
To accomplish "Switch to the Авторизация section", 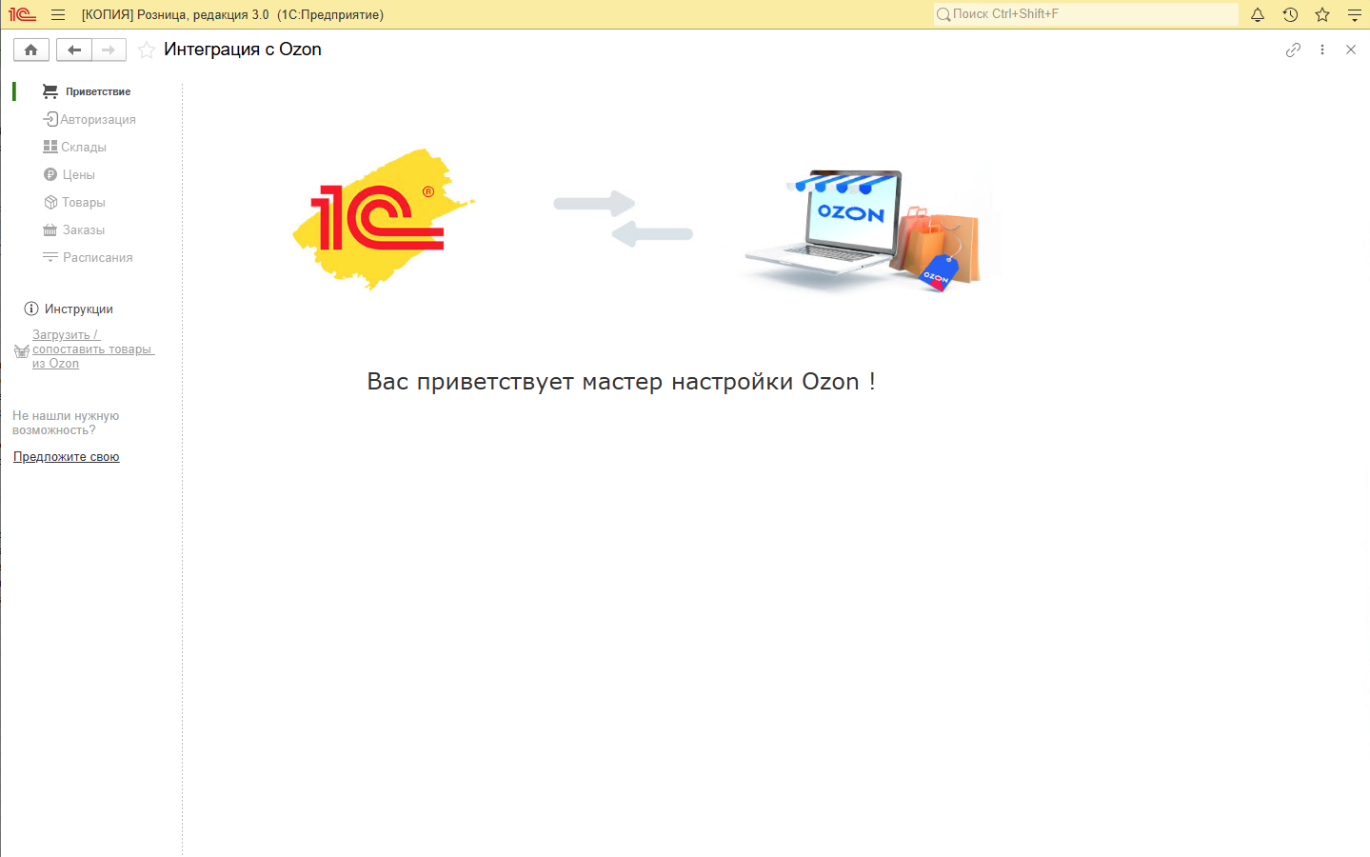I will pos(97,119).
